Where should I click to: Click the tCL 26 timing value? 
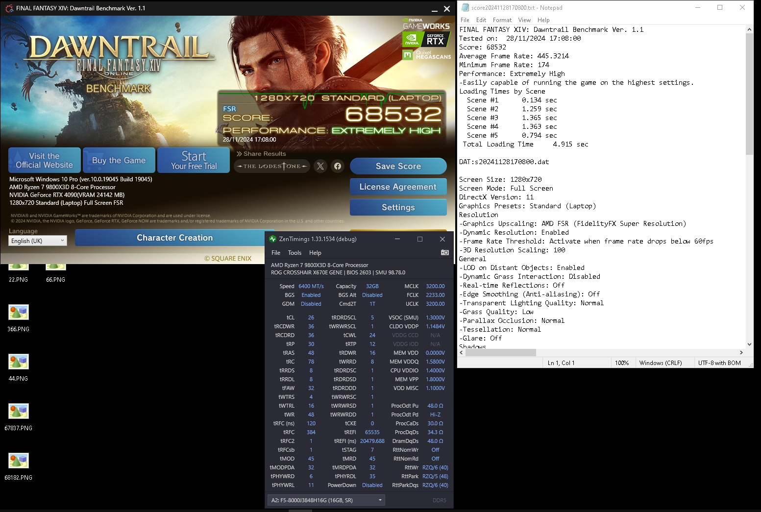click(x=311, y=317)
